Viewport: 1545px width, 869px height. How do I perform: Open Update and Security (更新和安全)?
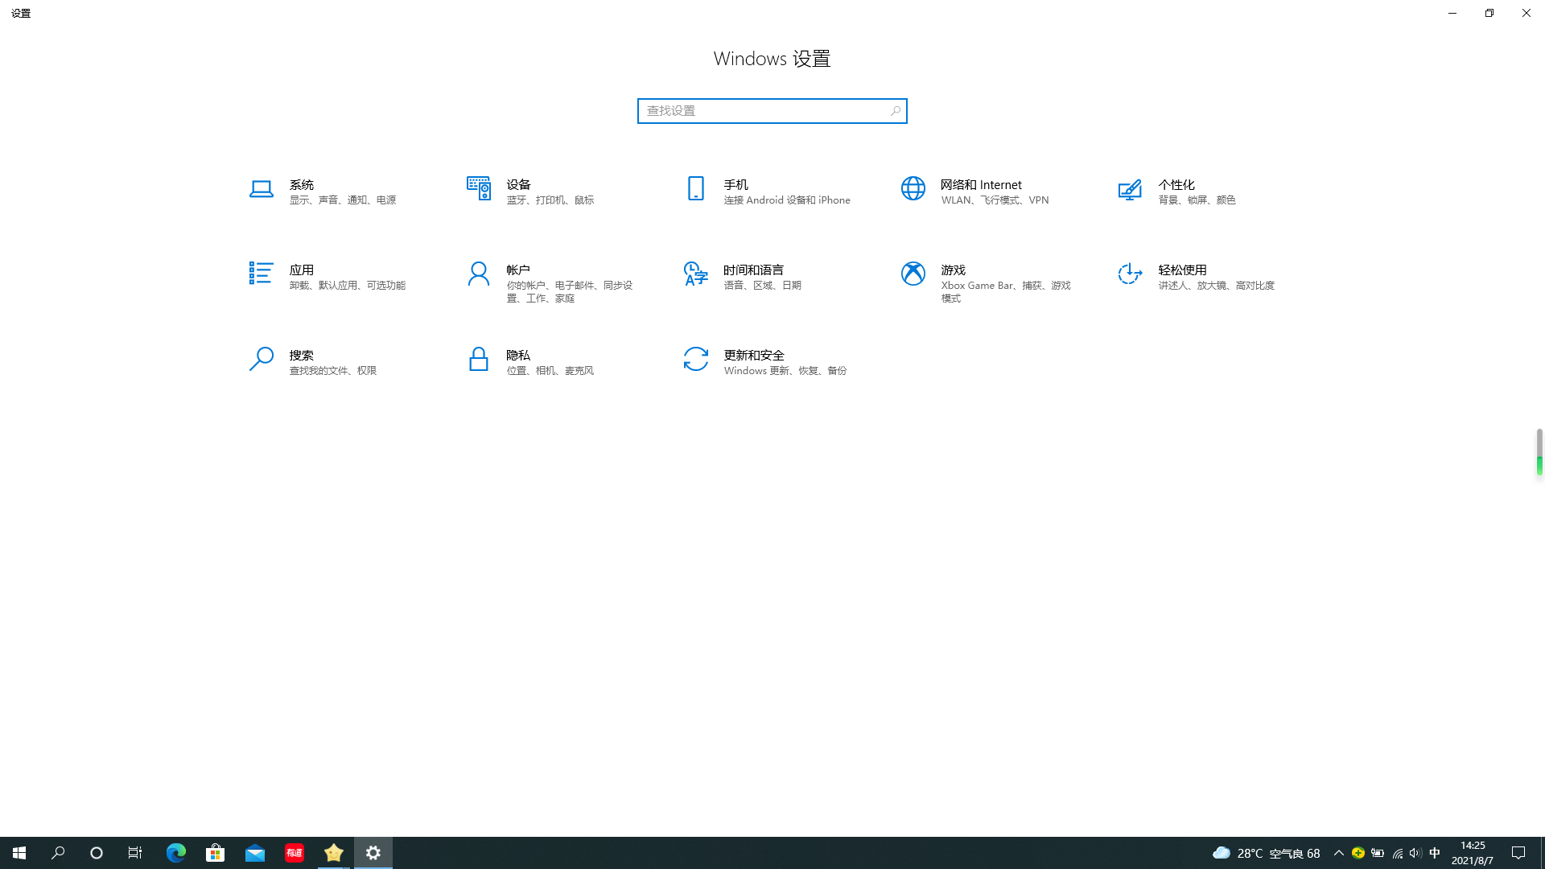tap(753, 356)
